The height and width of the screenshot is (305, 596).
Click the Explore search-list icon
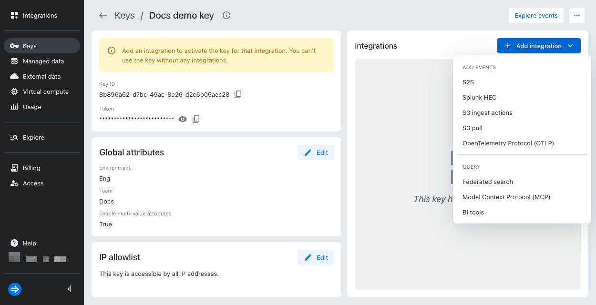tap(14, 137)
